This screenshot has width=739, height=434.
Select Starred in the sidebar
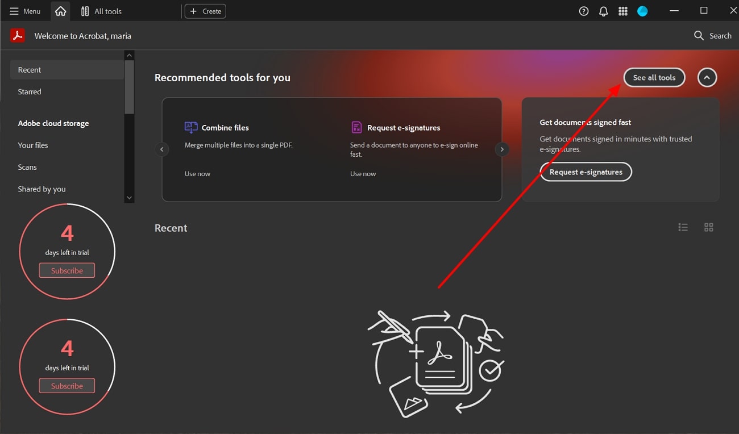point(30,91)
